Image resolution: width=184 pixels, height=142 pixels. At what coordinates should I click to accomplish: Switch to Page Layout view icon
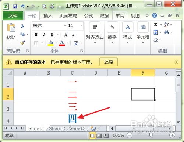tap(99, 135)
